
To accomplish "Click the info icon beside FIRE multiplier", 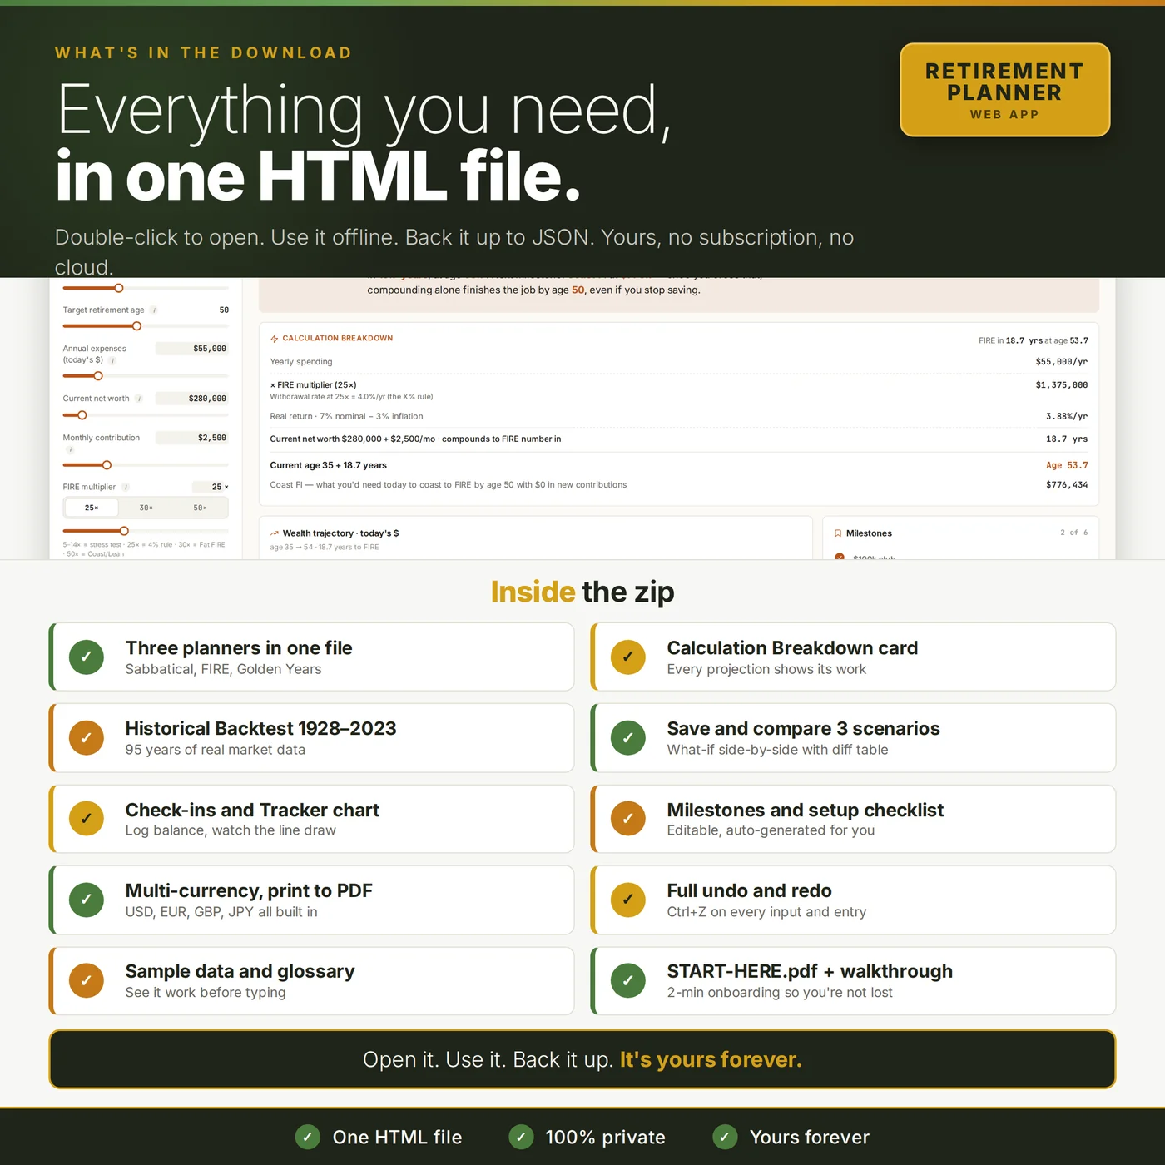I will [x=126, y=487].
